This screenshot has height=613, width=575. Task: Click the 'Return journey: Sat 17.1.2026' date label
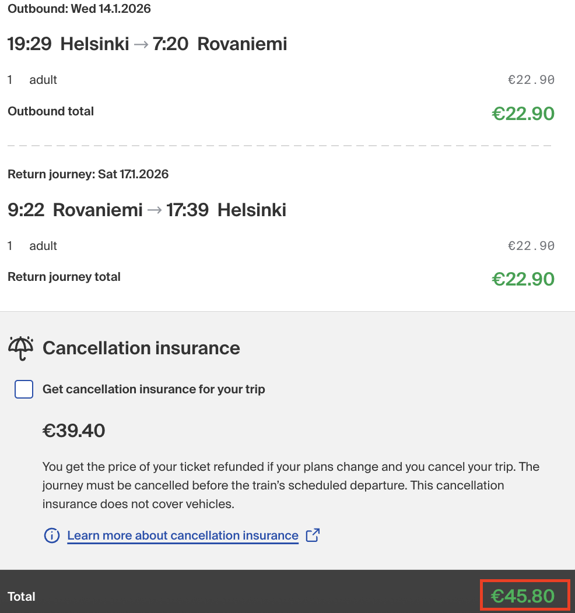[x=88, y=174]
